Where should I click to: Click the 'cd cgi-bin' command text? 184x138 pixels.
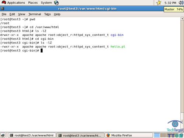tap(44, 39)
